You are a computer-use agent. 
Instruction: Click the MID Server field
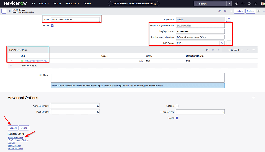pyautogui.click(x=198, y=43)
